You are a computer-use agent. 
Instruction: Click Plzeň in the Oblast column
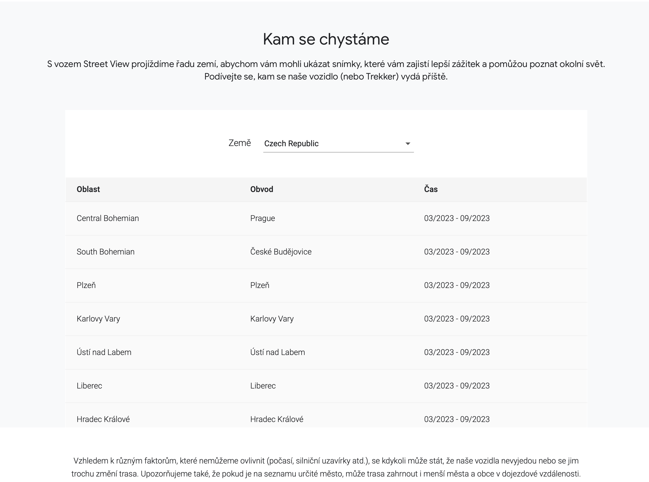(x=86, y=285)
